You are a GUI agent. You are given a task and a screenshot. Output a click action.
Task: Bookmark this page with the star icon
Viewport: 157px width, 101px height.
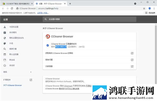coord(144,9)
